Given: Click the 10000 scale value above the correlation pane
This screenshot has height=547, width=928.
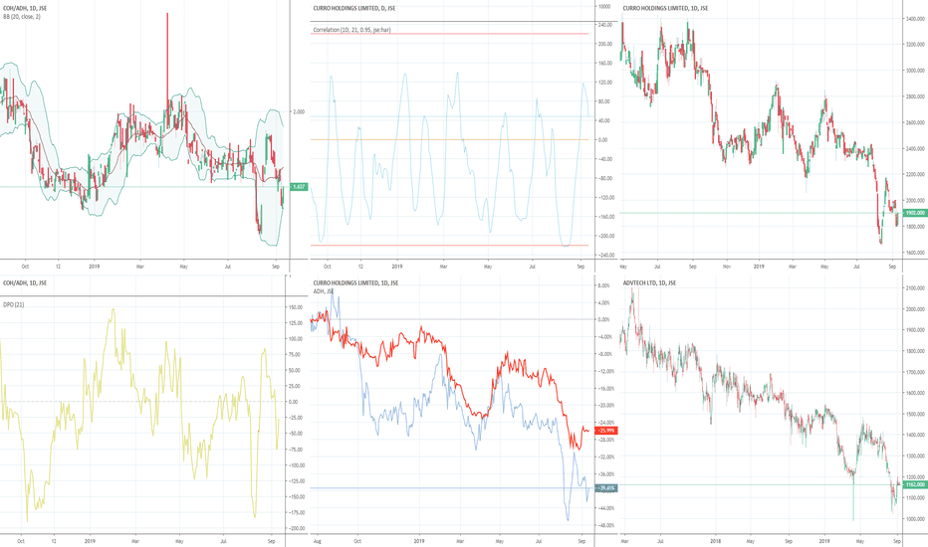Looking at the screenshot, I should (604, 7).
